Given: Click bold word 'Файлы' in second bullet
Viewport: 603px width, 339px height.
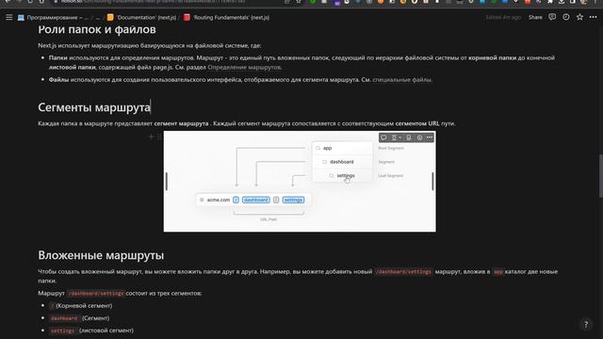Looking at the screenshot, I should pyautogui.click(x=58, y=79).
